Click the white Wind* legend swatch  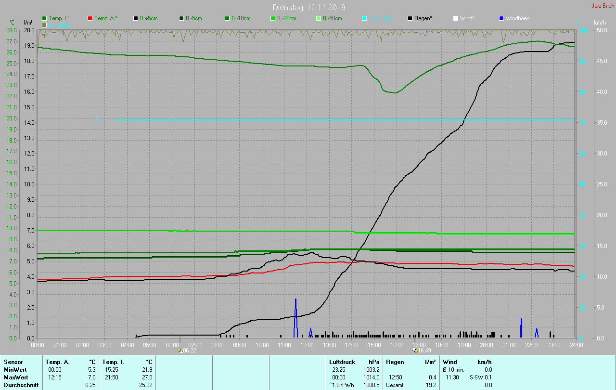[456, 18]
